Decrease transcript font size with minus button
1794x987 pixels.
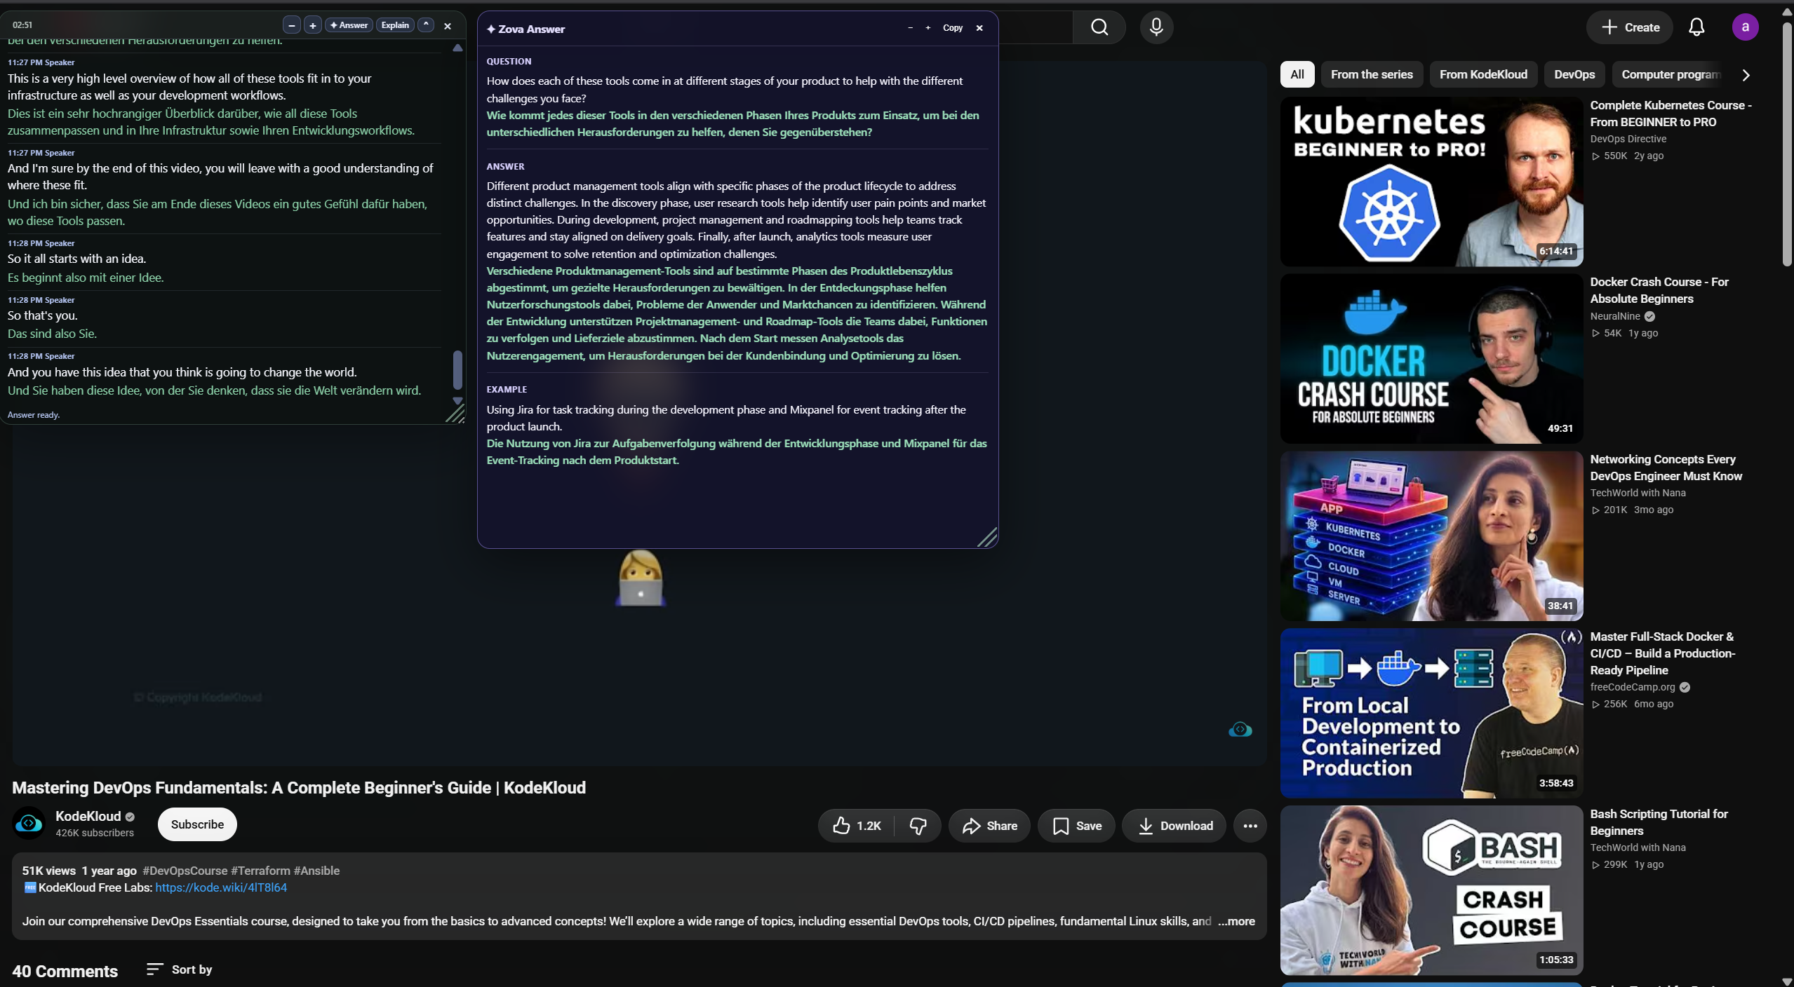[x=292, y=25]
